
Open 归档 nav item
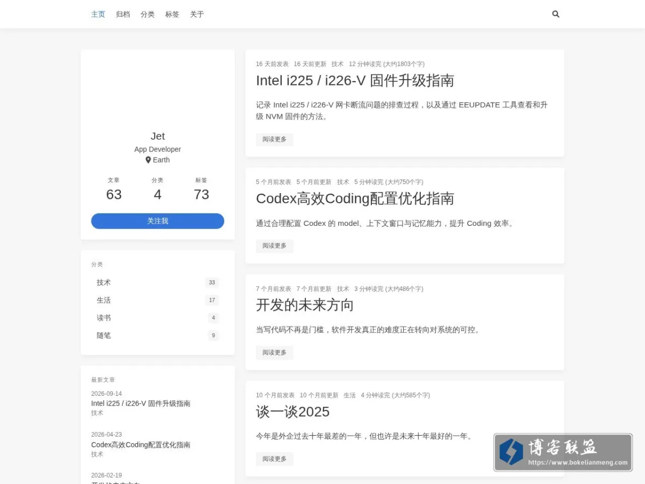point(123,15)
